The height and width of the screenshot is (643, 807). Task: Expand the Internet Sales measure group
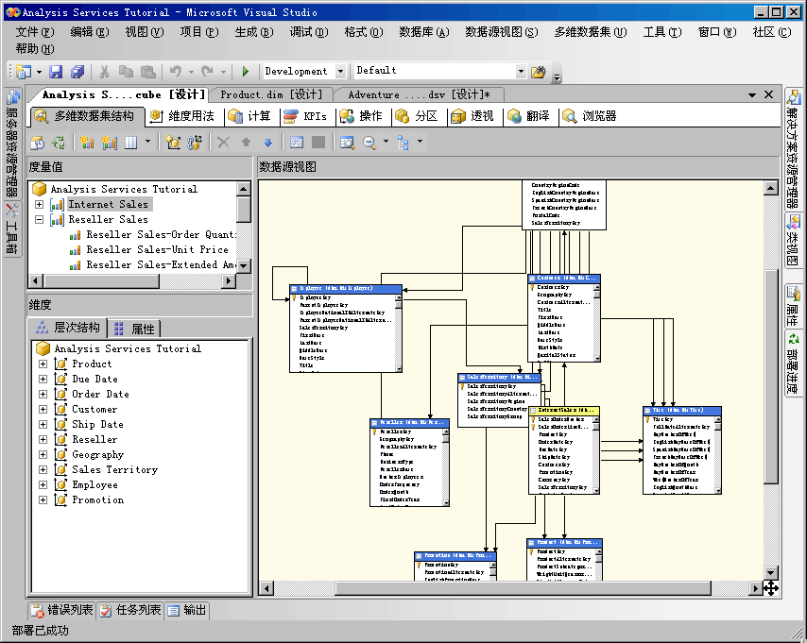click(x=40, y=204)
